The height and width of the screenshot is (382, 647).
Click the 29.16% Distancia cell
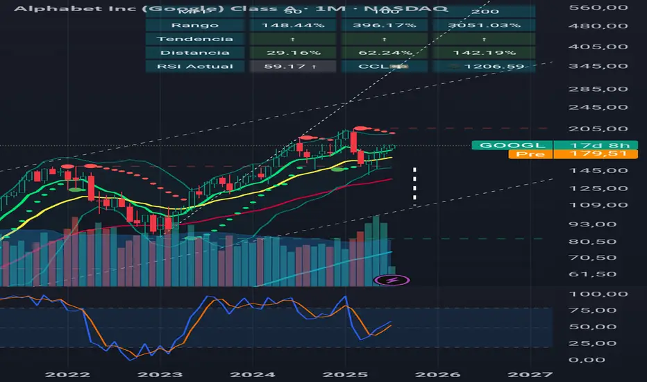[292, 53]
